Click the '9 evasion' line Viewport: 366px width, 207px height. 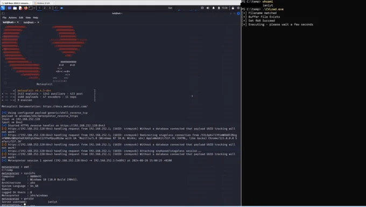tap(25, 100)
